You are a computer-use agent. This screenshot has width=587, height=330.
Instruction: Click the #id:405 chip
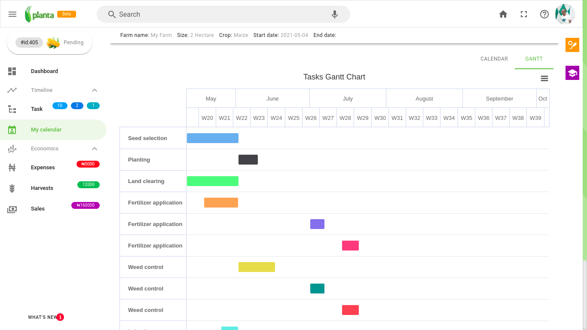(29, 43)
